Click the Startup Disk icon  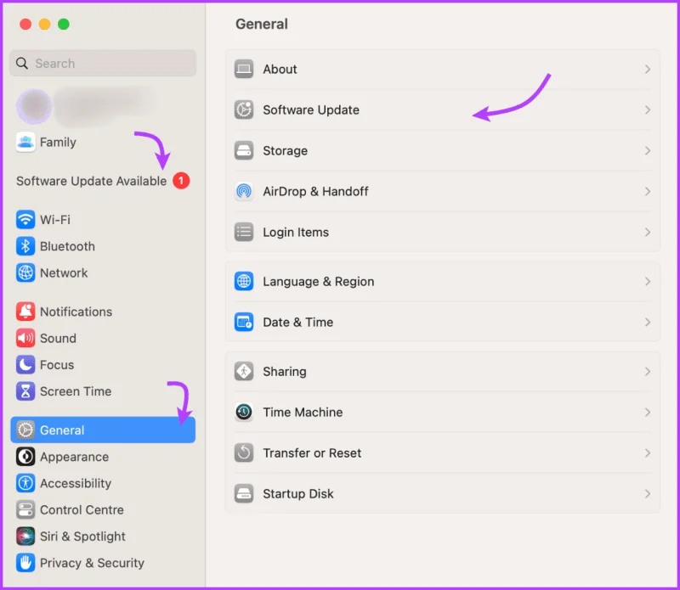coord(244,493)
